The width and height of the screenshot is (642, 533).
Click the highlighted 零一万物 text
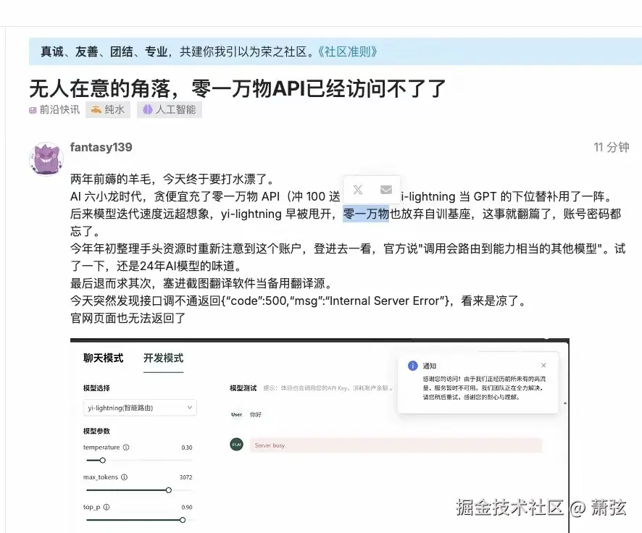click(x=366, y=214)
